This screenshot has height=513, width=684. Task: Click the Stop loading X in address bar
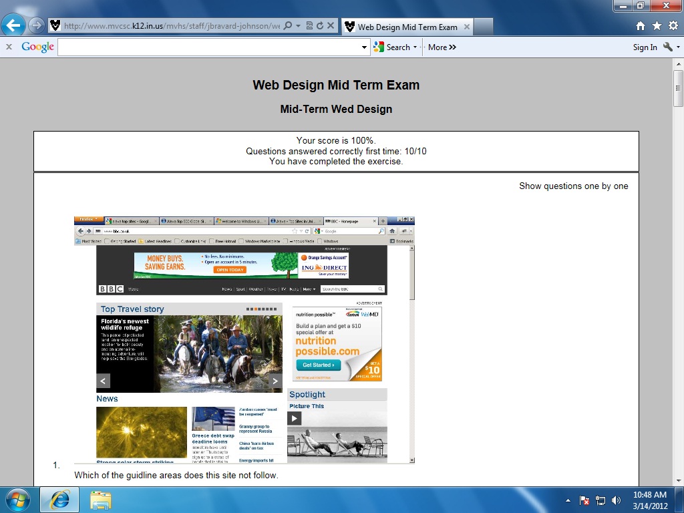331,26
